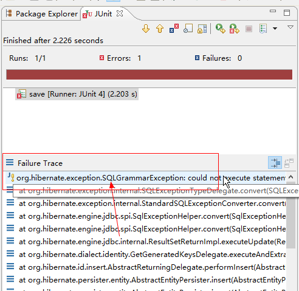The image size is (299, 291).
Task: Click scroll up arrow of failure trace
Action: [290, 177]
